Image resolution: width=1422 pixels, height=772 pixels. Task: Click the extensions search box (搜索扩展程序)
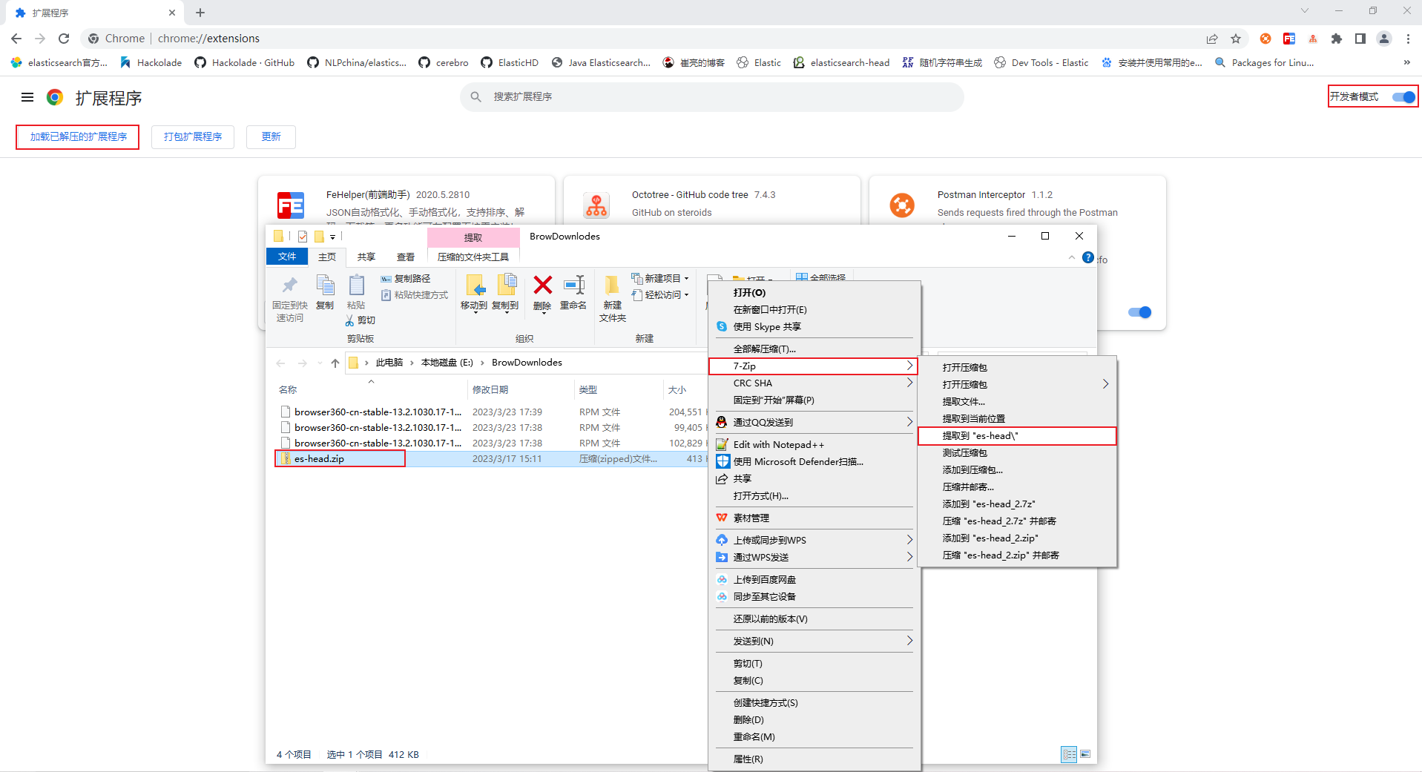(x=712, y=96)
